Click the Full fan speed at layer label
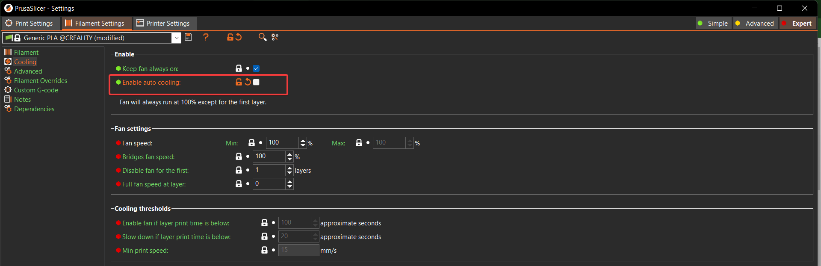Viewport: 821px width, 266px height. [x=154, y=184]
